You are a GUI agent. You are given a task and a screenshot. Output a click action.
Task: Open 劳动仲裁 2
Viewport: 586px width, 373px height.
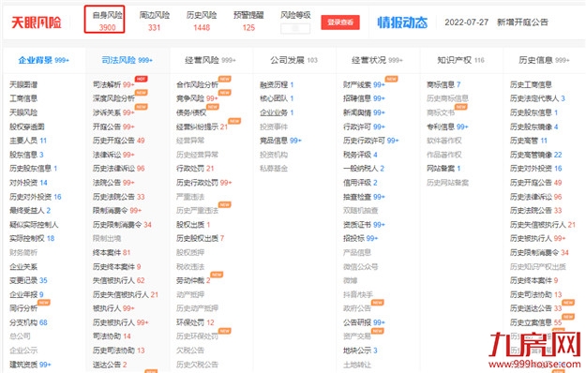click(193, 280)
